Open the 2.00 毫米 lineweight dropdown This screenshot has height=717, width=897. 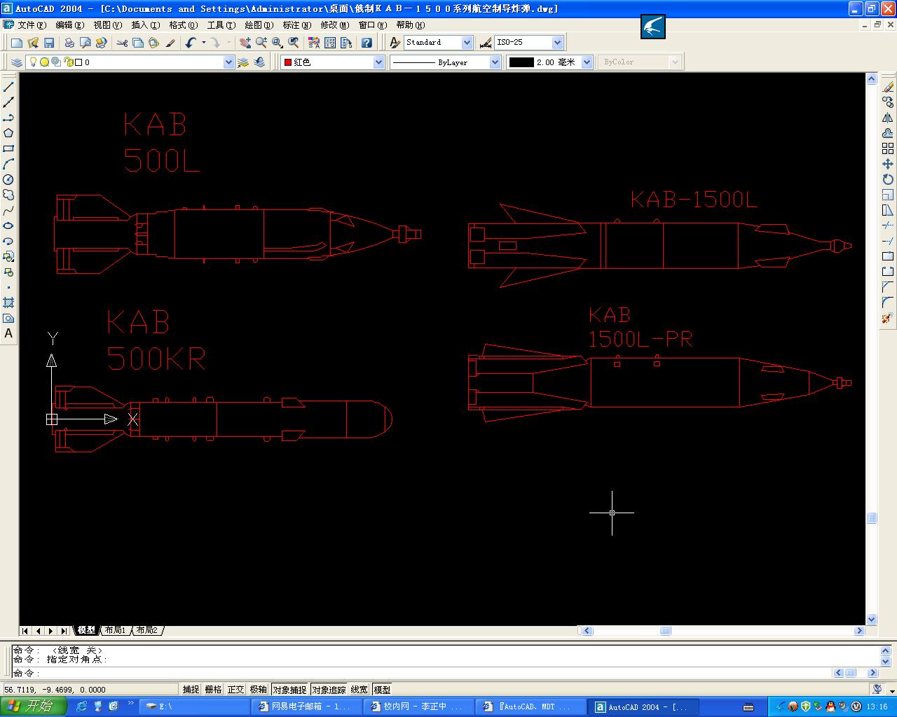click(x=587, y=62)
